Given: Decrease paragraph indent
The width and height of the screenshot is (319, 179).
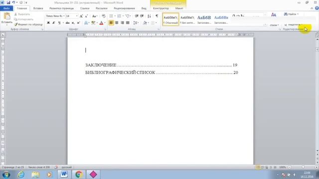Looking at the screenshot, I should (137, 16).
